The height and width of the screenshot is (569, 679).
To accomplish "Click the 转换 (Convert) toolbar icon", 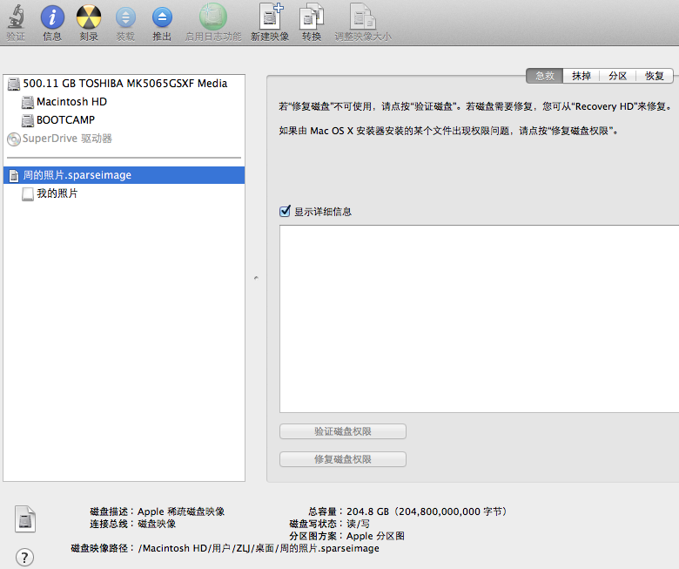I will pyautogui.click(x=312, y=17).
